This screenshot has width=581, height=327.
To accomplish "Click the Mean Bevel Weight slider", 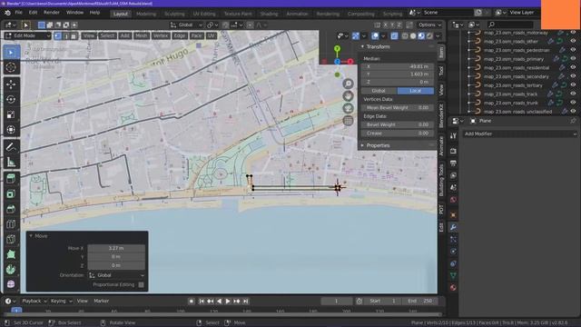I will 398,107.
